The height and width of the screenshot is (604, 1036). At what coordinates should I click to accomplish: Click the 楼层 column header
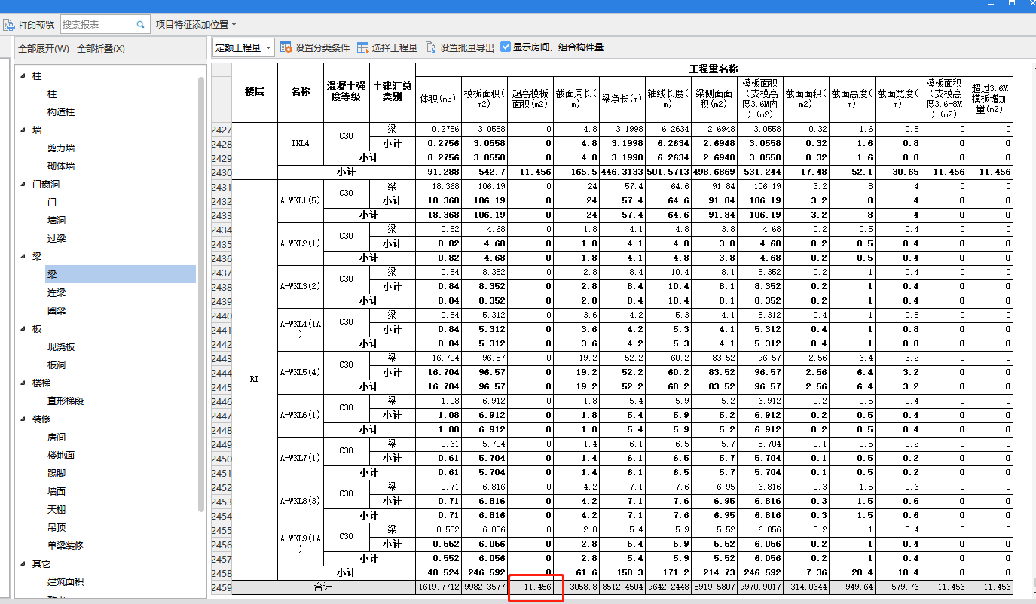(x=255, y=92)
